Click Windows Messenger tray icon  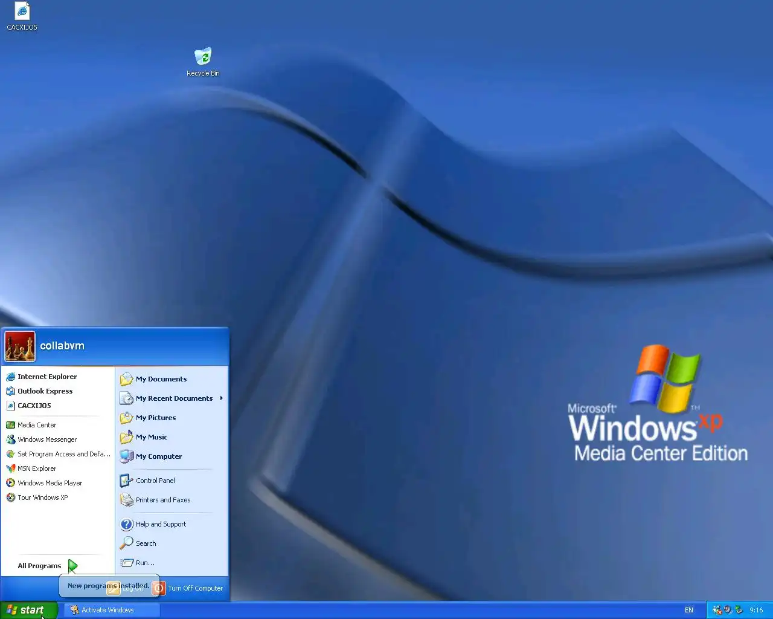717,610
